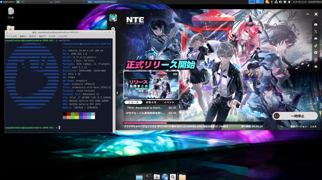Click '残り時間: 00:08:20' text in launcher
This screenshot has height=180, width=322.
click(x=252, y=127)
